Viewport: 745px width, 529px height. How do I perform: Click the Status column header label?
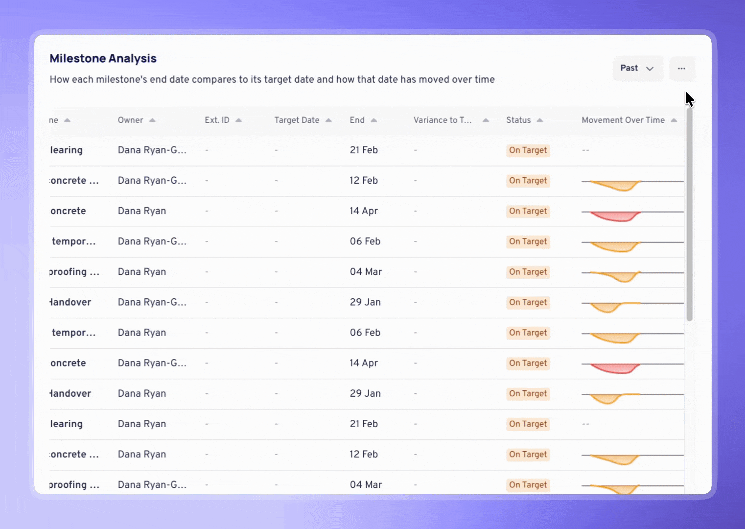[x=518, y=120]
